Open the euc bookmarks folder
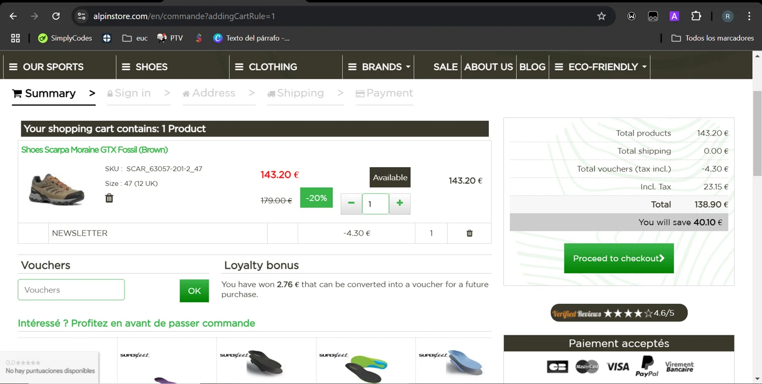The height and width of the screenshot is (384, 762). [135, 38]
